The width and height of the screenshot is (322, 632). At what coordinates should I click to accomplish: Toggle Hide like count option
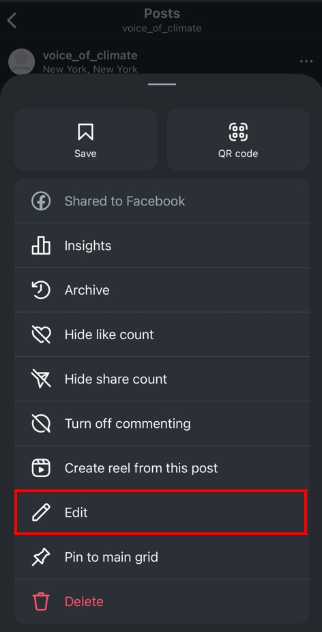[162, 334]
